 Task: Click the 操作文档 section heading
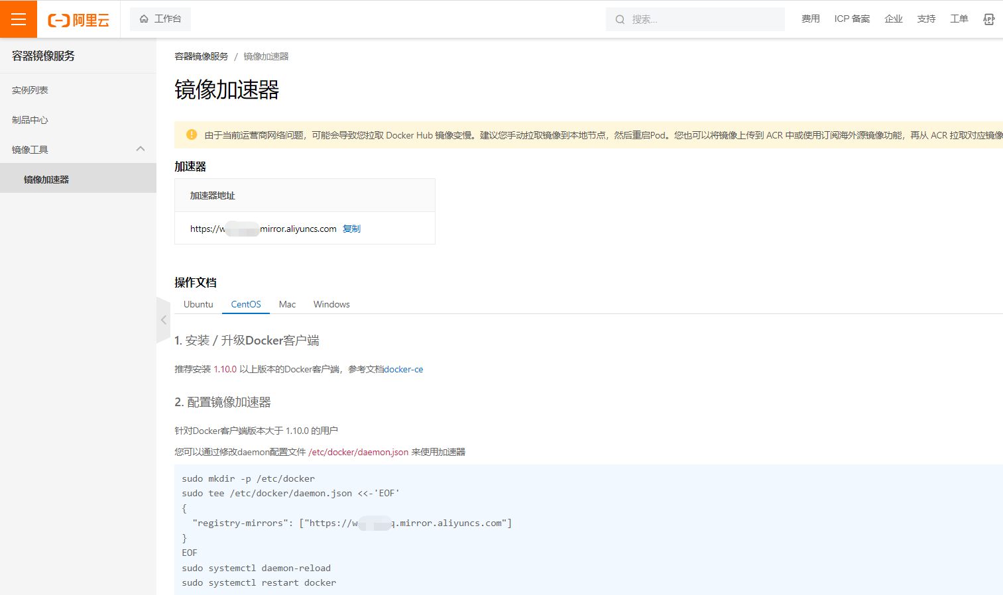click(196, 282)
